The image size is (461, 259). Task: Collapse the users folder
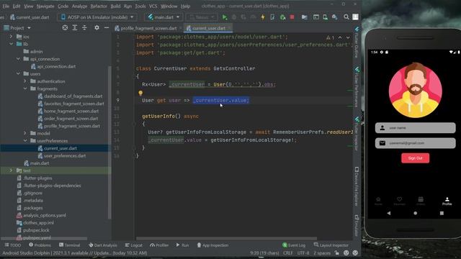tap(18, 73)
